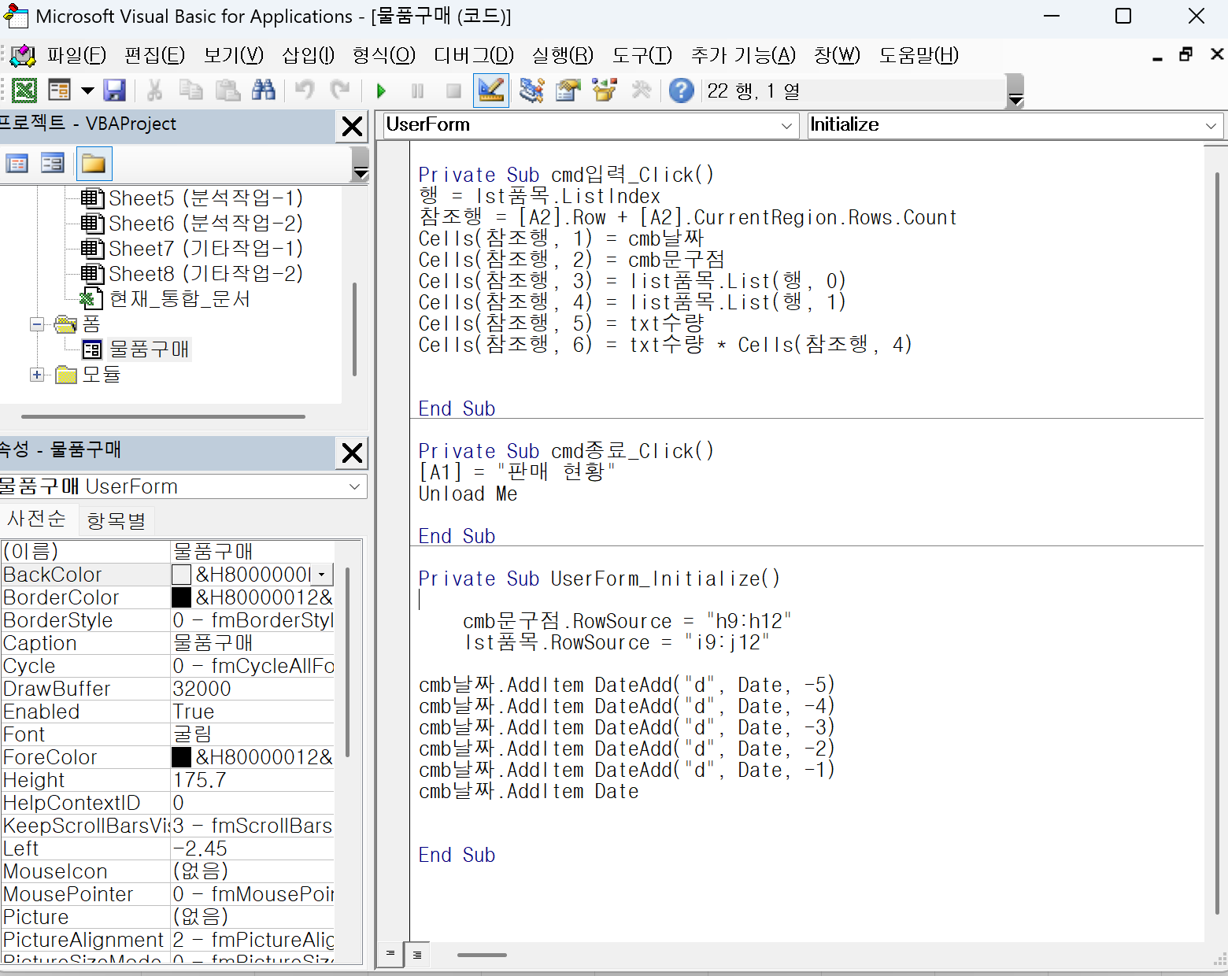The height and width of the screenshot is (976, 1228).
Task: Switch to full module view
Action: click(x=417, y=955)
